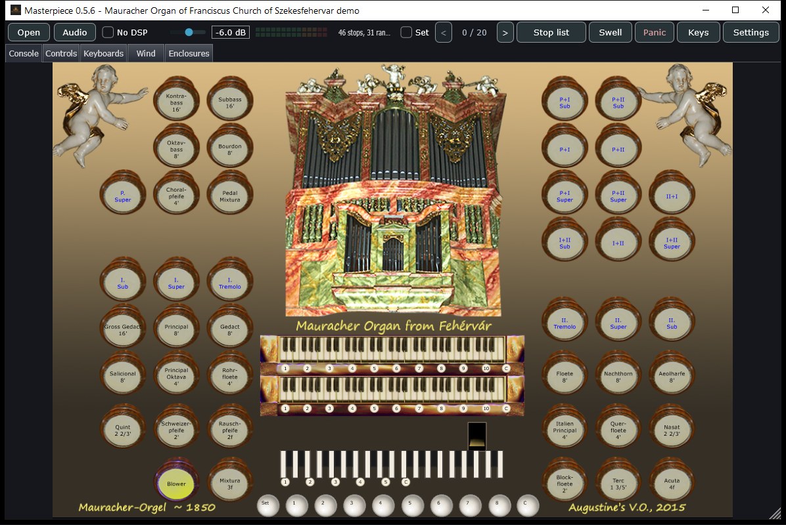Adjust the volume slider knob
Viewport: 786px width, 525px height.
[189, 32]
